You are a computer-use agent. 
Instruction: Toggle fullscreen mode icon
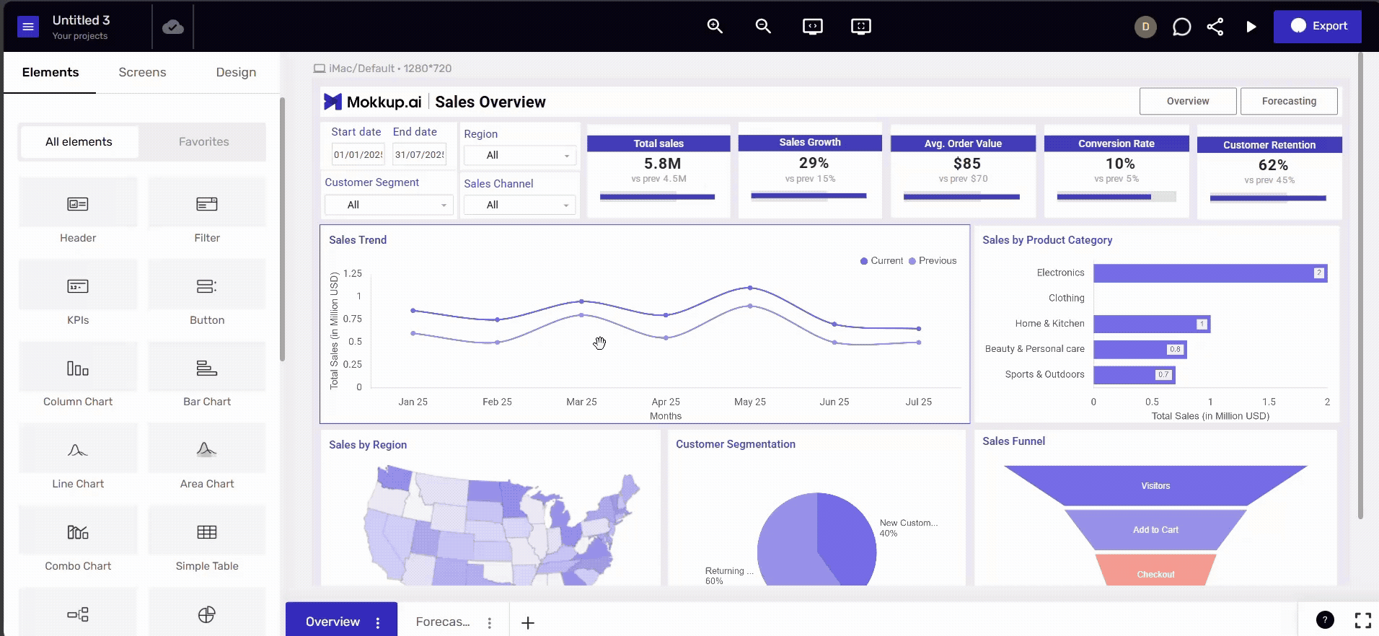(1362, 620)
